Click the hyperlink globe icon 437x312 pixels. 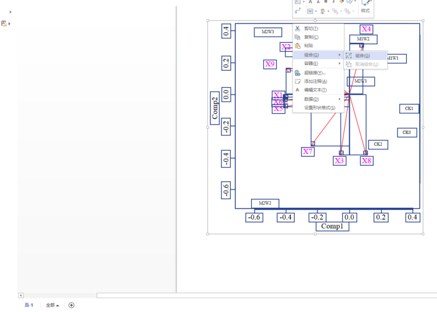pos(298,73)
